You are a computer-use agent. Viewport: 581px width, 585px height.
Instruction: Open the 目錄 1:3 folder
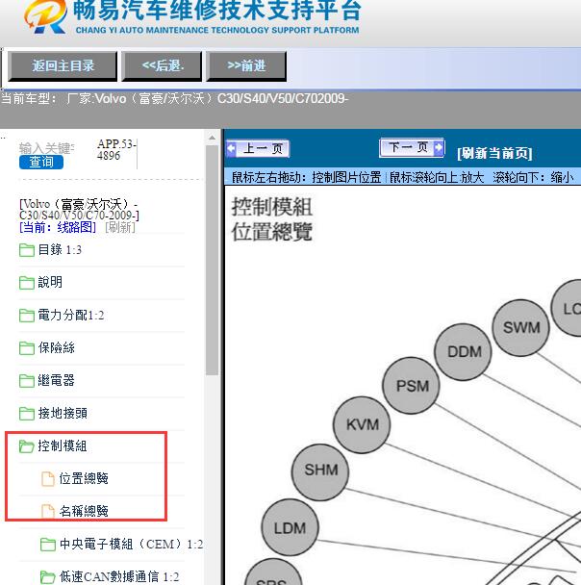point(60,250)
